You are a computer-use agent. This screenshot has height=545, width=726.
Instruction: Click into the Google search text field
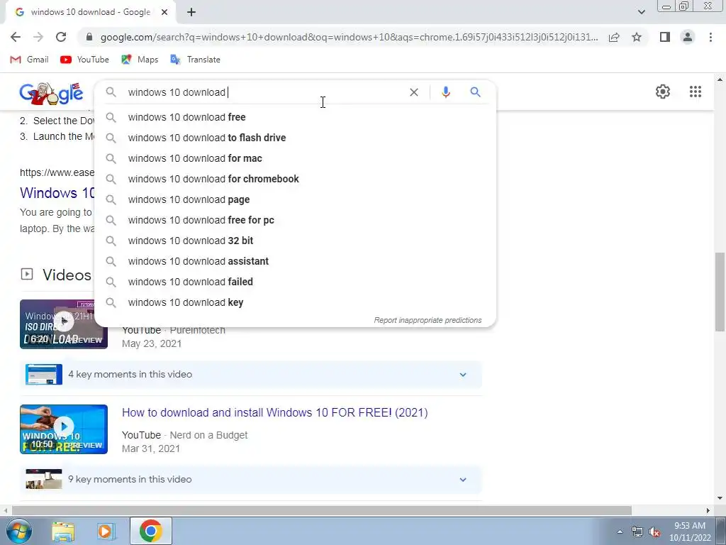coord(264,92)
